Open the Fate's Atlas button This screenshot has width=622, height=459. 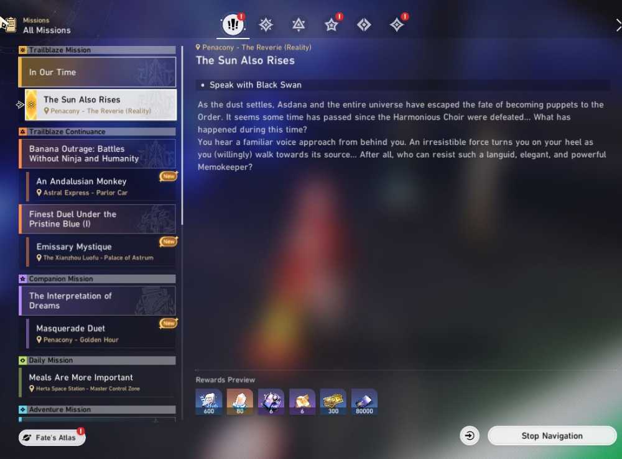coord(52,438)
